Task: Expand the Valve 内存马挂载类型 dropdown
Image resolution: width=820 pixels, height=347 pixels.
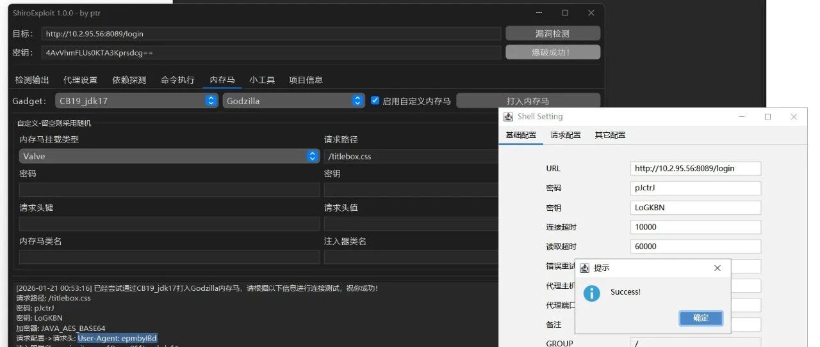Action: click(169, 156)
